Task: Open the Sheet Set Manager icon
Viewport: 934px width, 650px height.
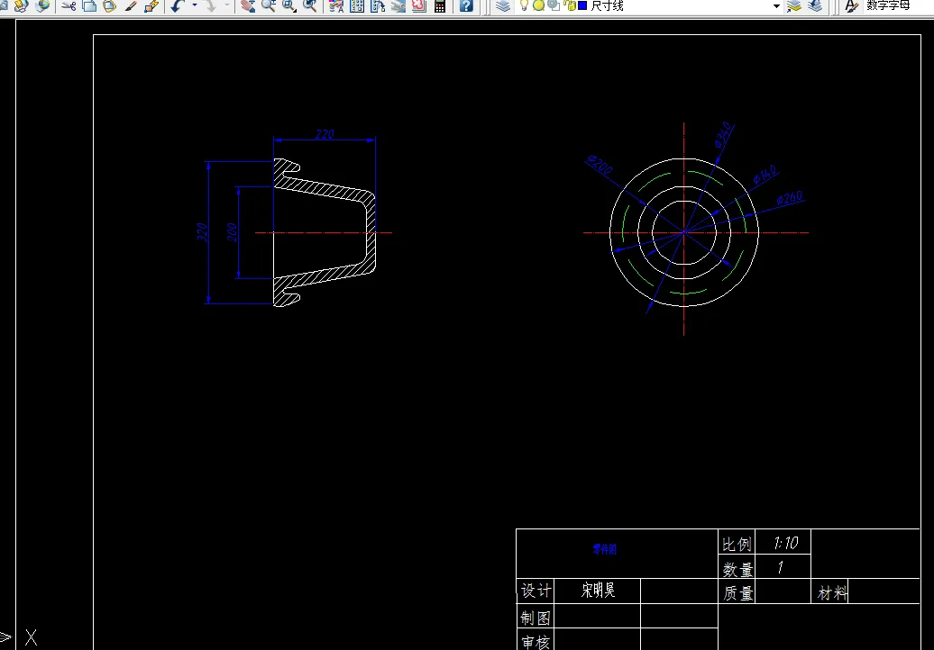Action: (398, 6)
